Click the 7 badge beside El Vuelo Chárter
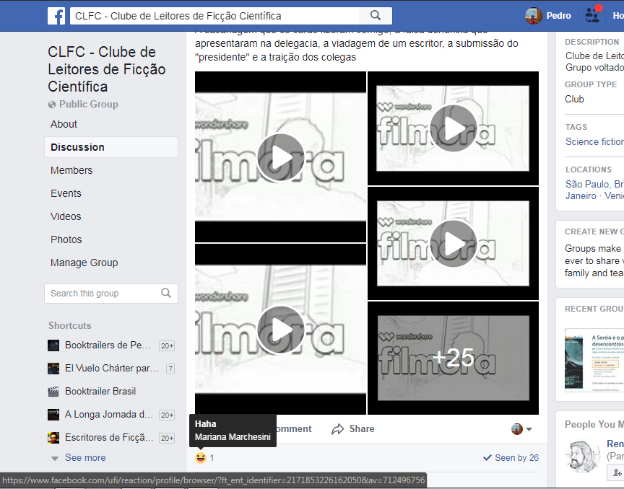This screenshot has width=624, height=489. coord(170,369)
